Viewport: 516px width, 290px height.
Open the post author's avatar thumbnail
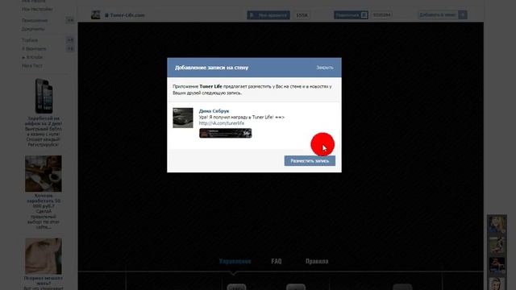(x=183, y=118)
